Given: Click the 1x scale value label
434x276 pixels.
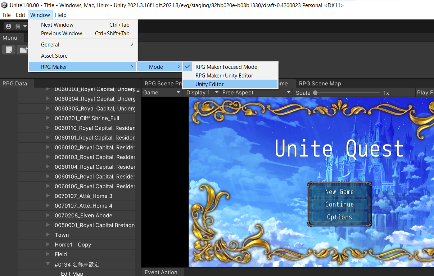Looking at the screenshot, I should pos(386,93).
